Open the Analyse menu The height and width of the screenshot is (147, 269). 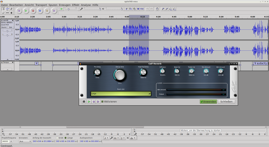point(86,5)
